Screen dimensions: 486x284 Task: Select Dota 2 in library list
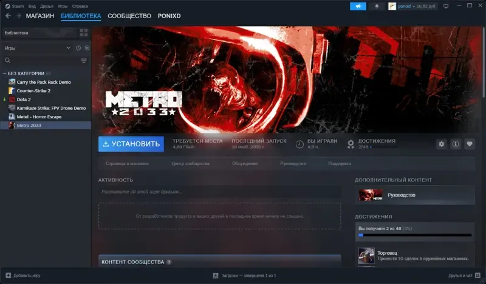pyautogui.click(x=24, y=100)
